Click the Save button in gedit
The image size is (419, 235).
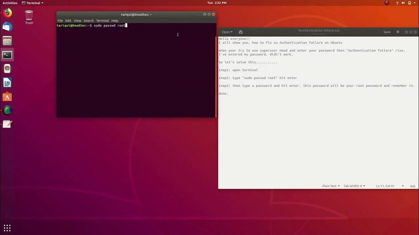(x=387, y=32)
